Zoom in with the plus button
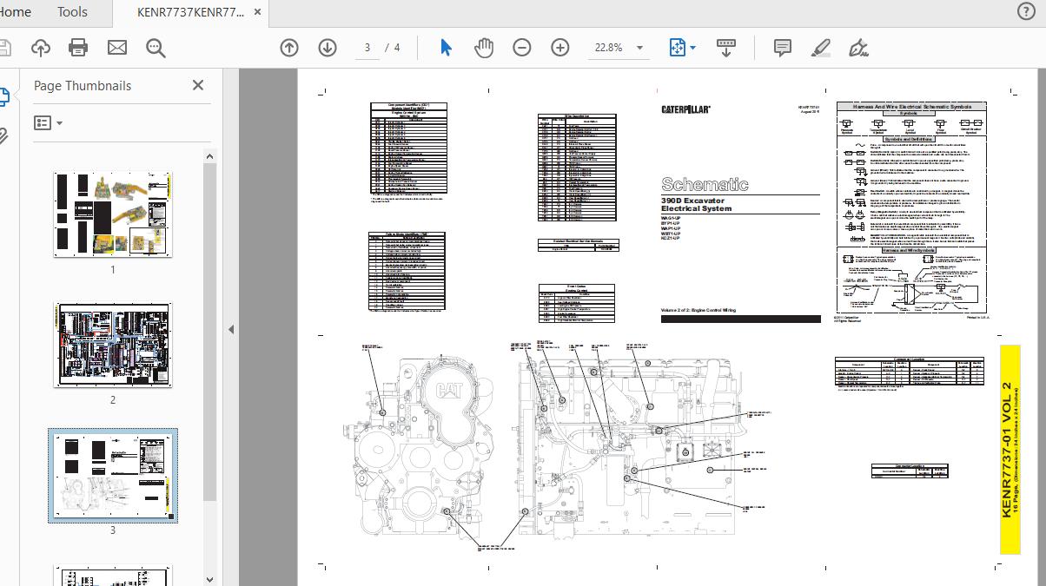 click(x=560, y=48)
